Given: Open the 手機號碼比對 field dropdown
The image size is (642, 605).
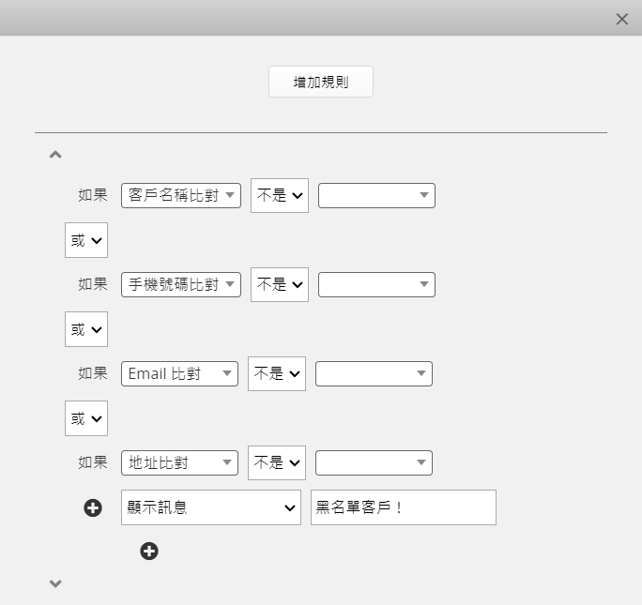Looking at the screenshot, I should [181, 285].
